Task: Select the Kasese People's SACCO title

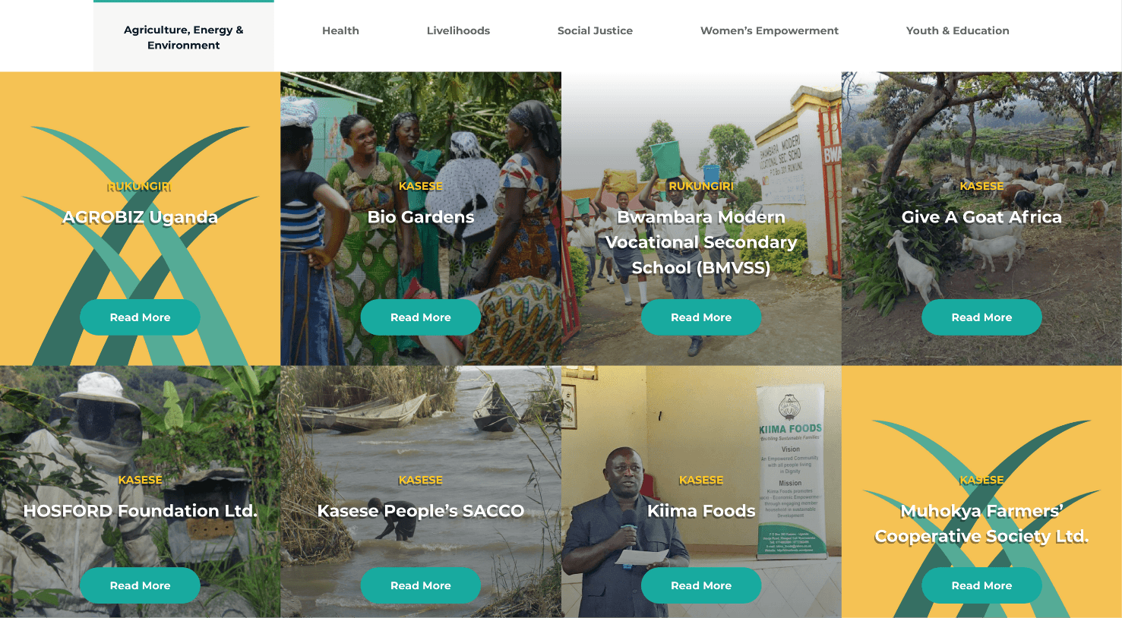Action: tap(421, 511)
